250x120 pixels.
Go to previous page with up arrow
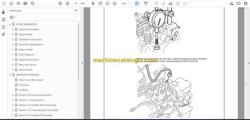tap(60, 4)
